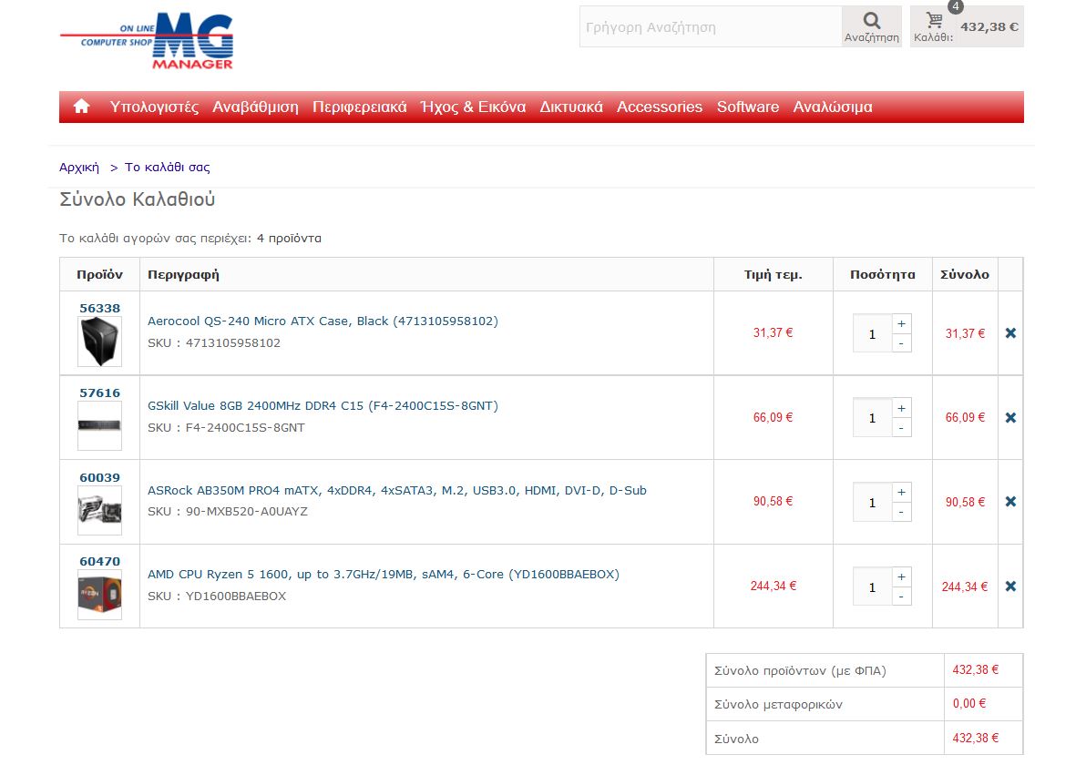This screenshot has height=765, width=1076.
Task: Remove AMD Ryzen 5 1600 from cart
Action: 1010,586
